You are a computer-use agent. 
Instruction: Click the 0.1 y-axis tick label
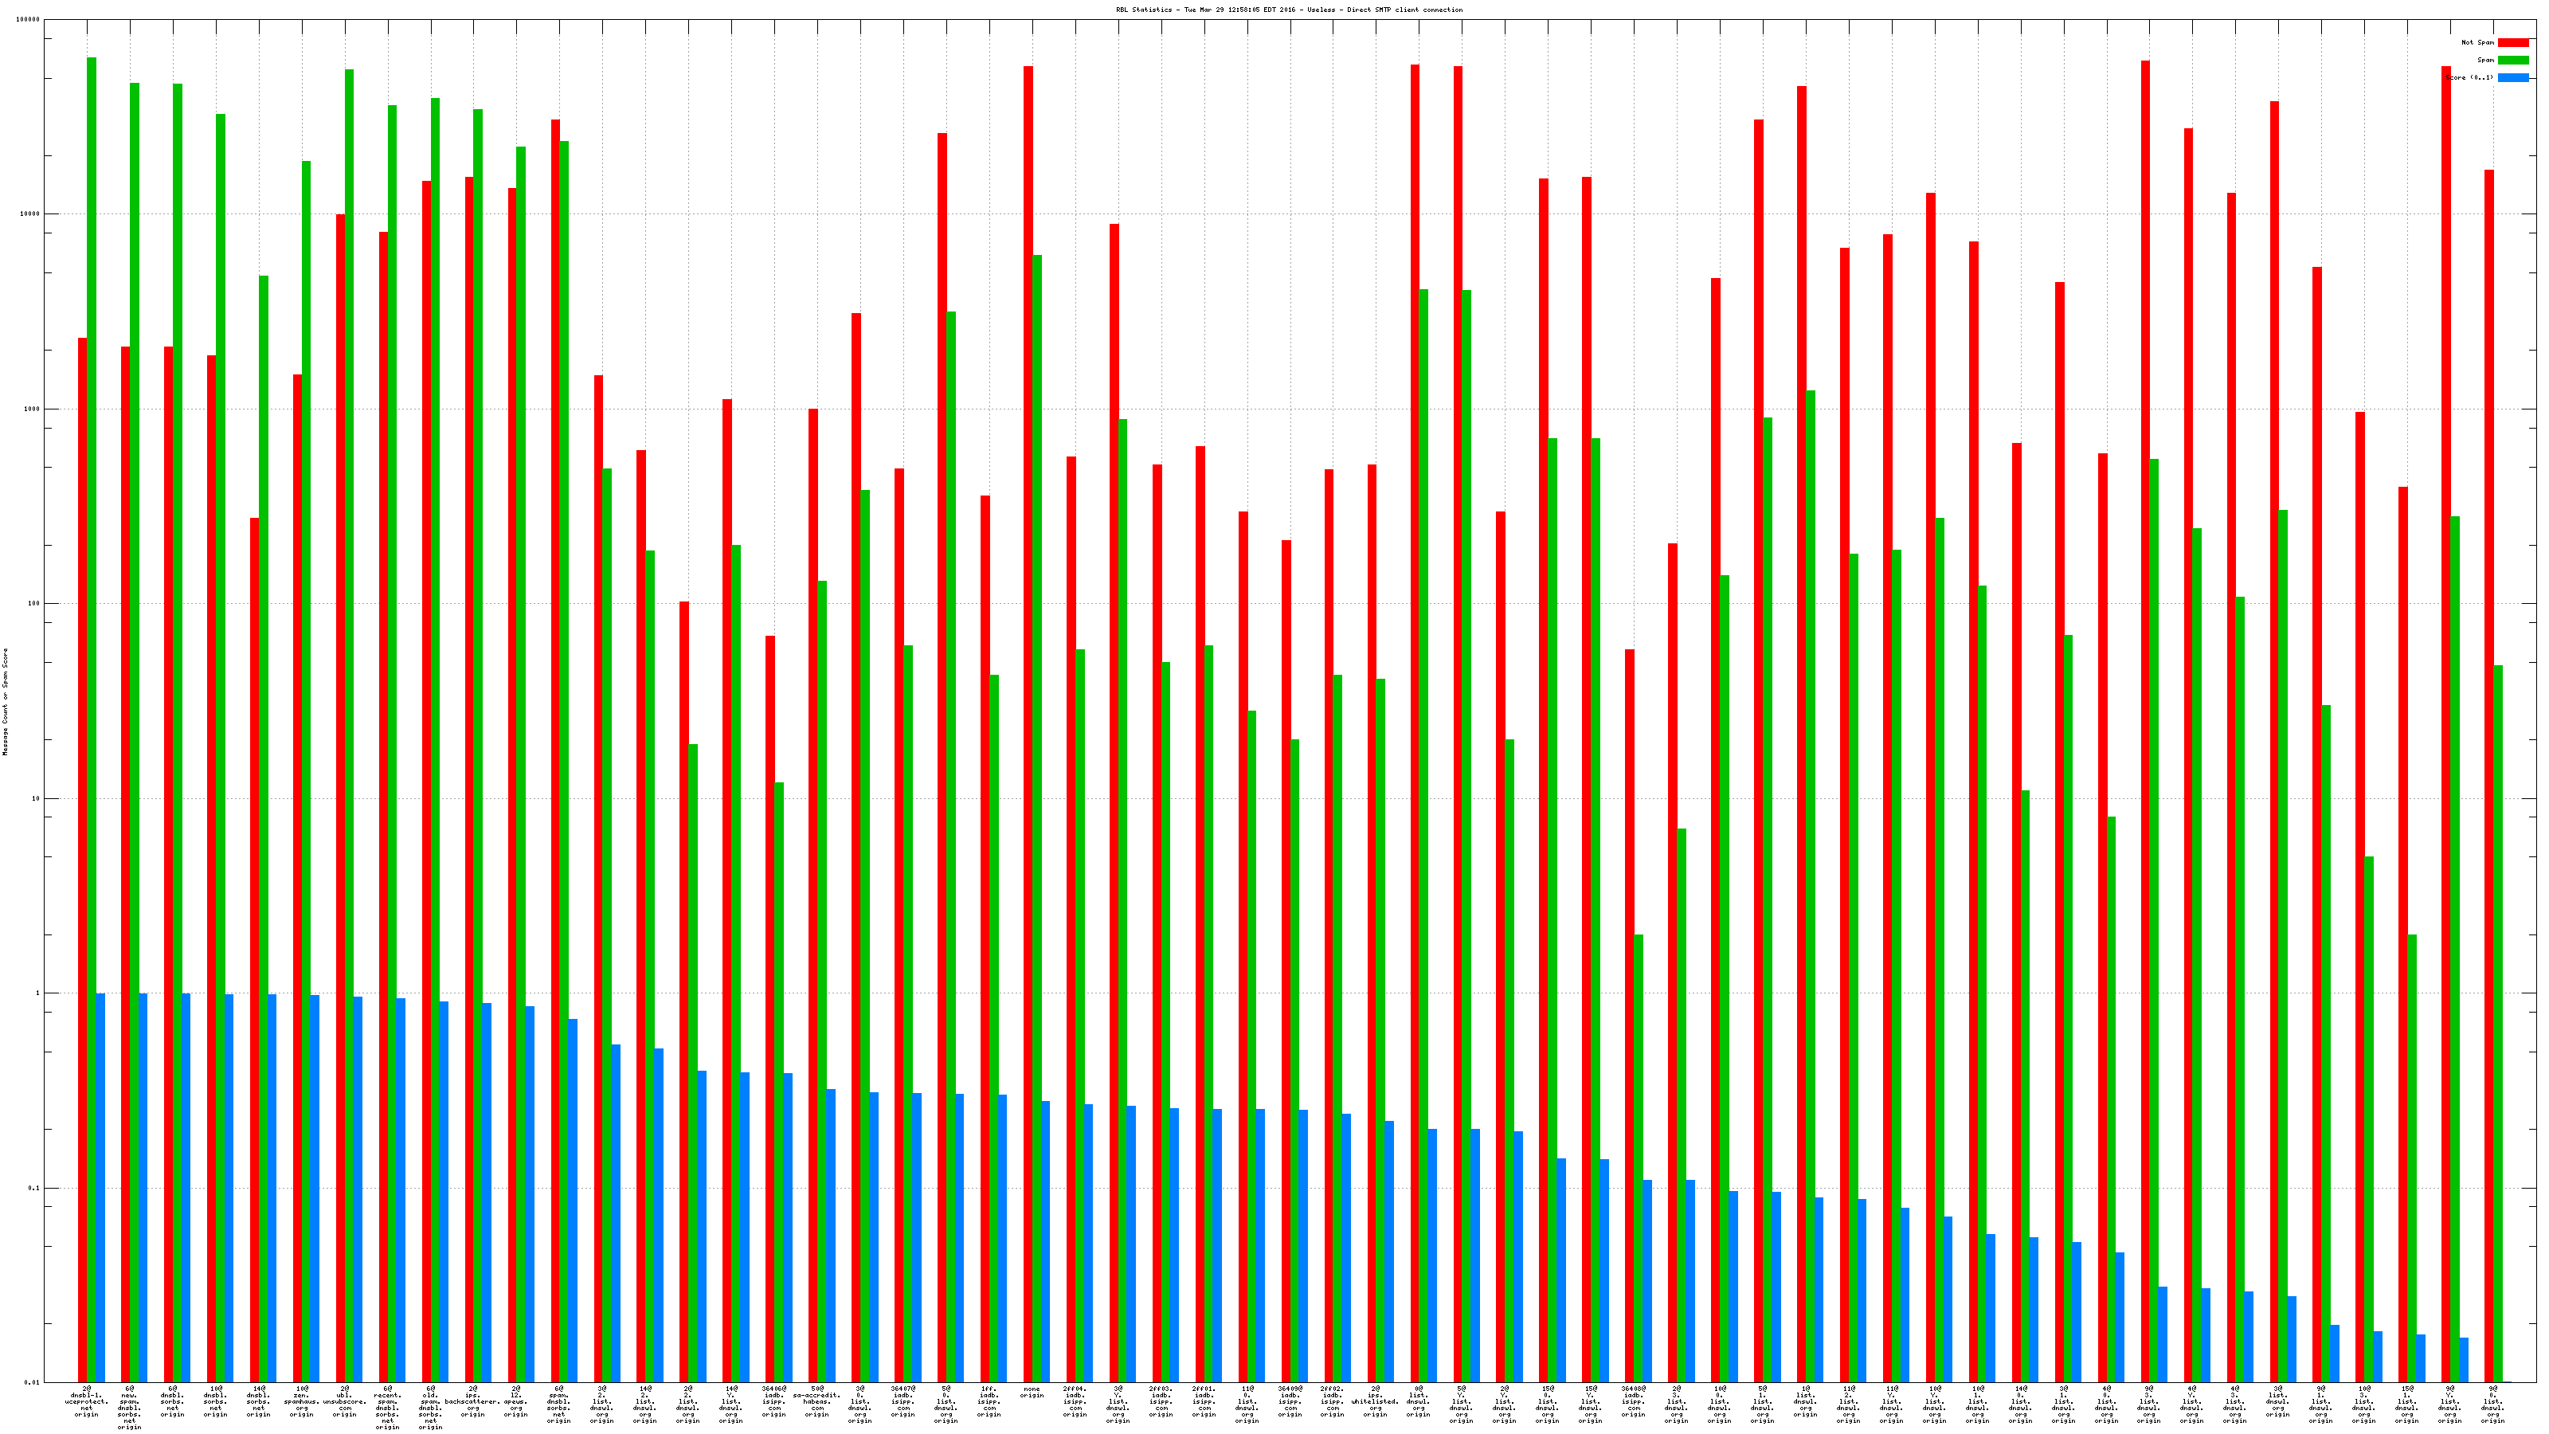tap(33, 1188)
